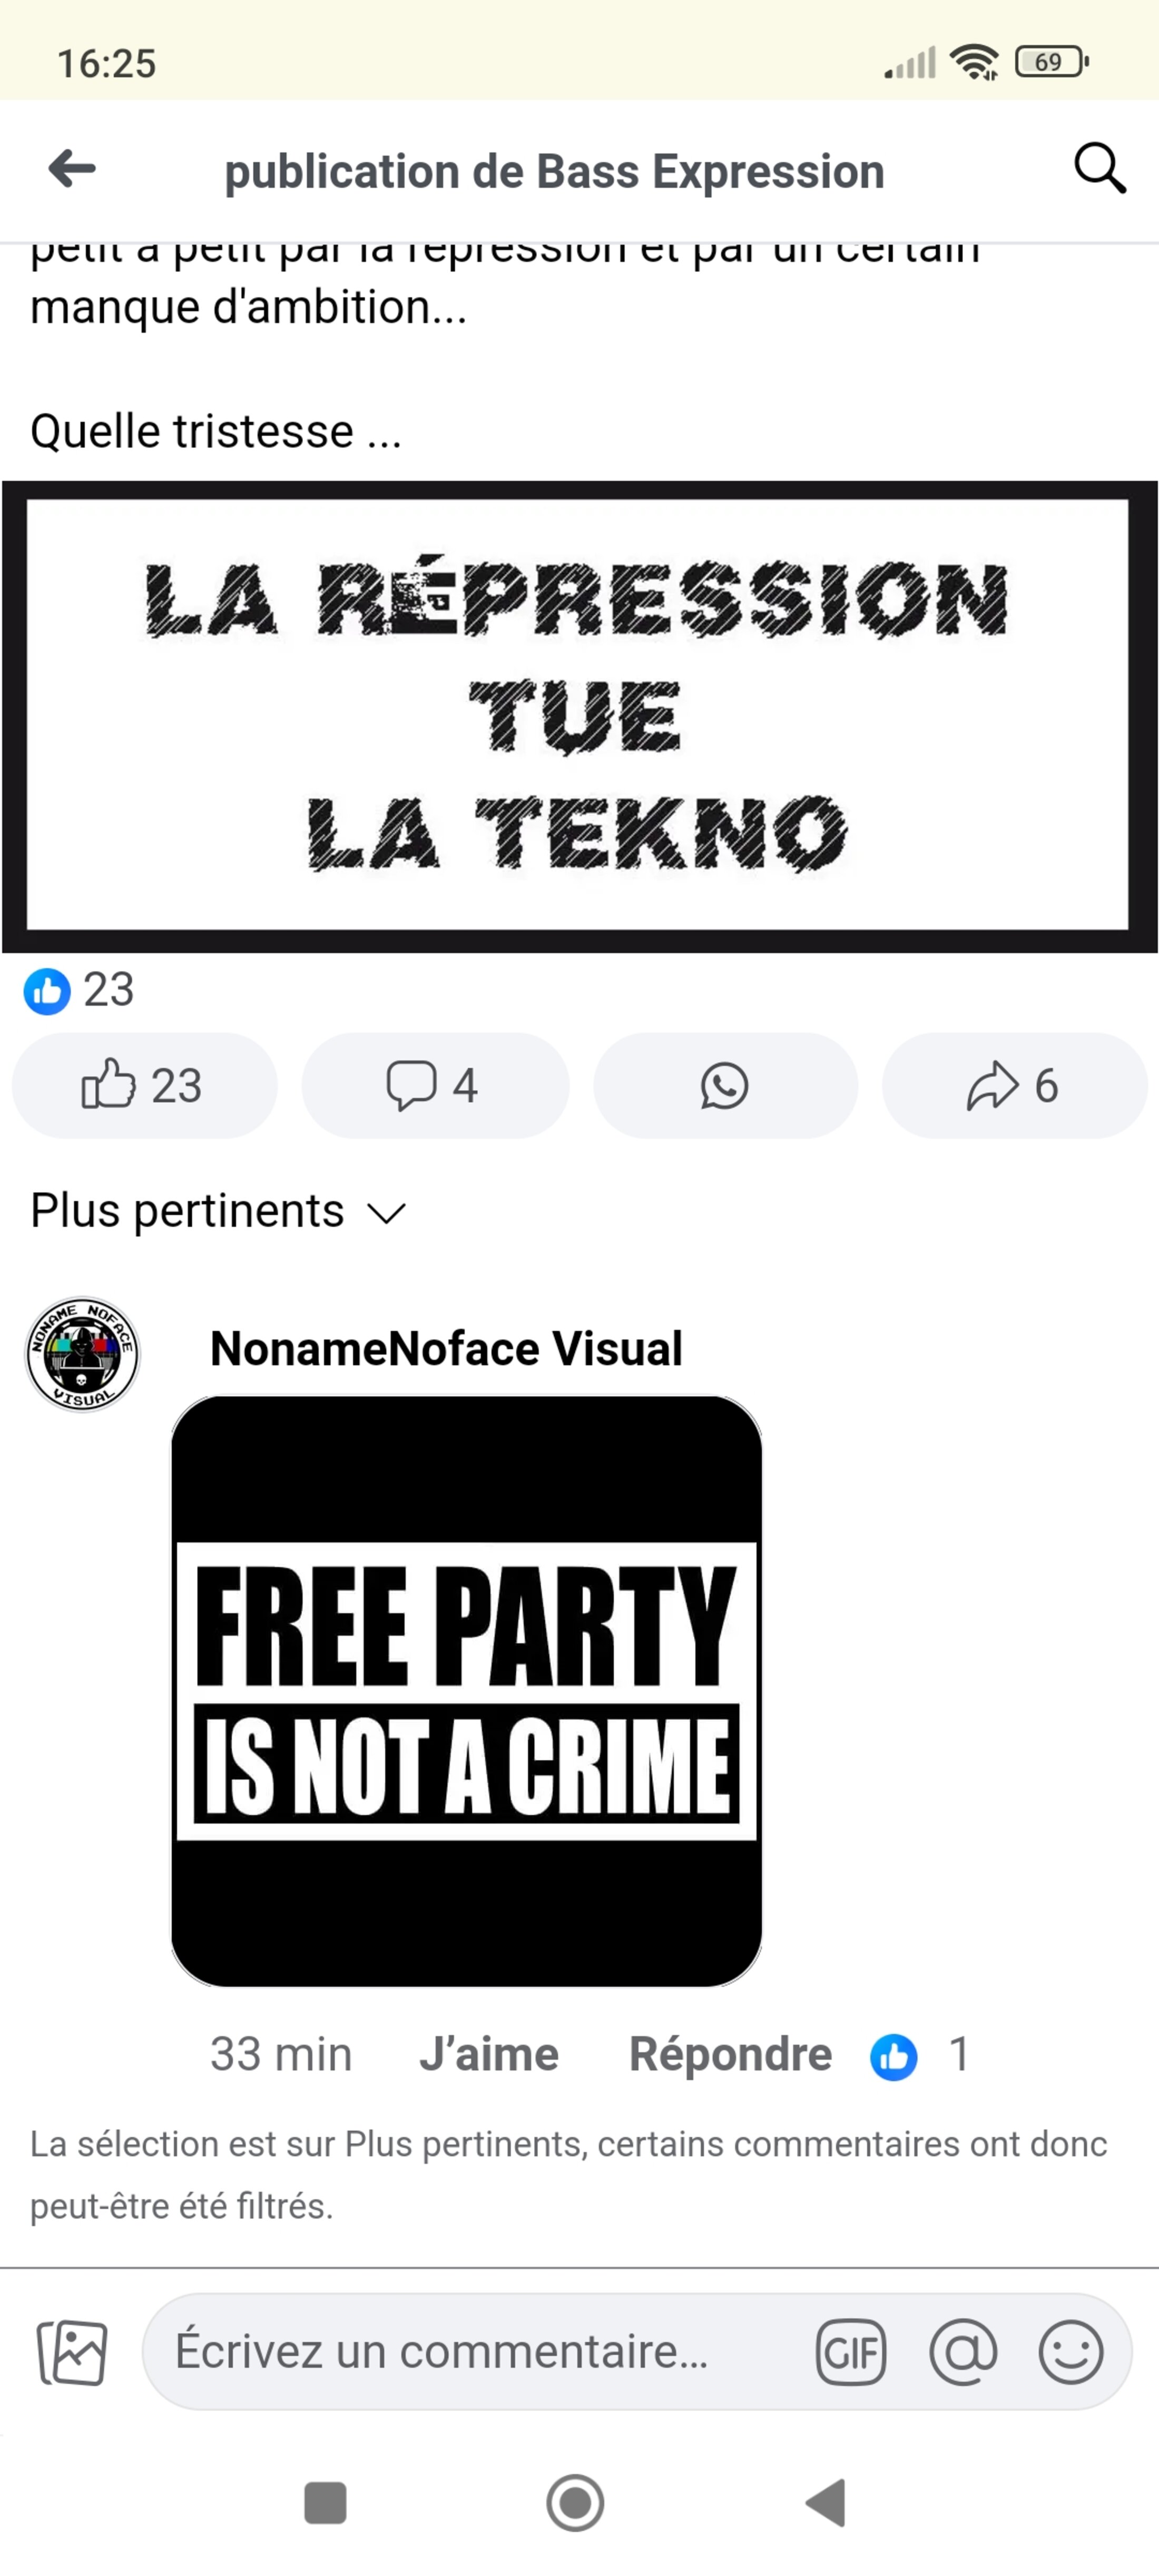
Task: Open La Répression Tue La Tekno image
Action: 579,716
